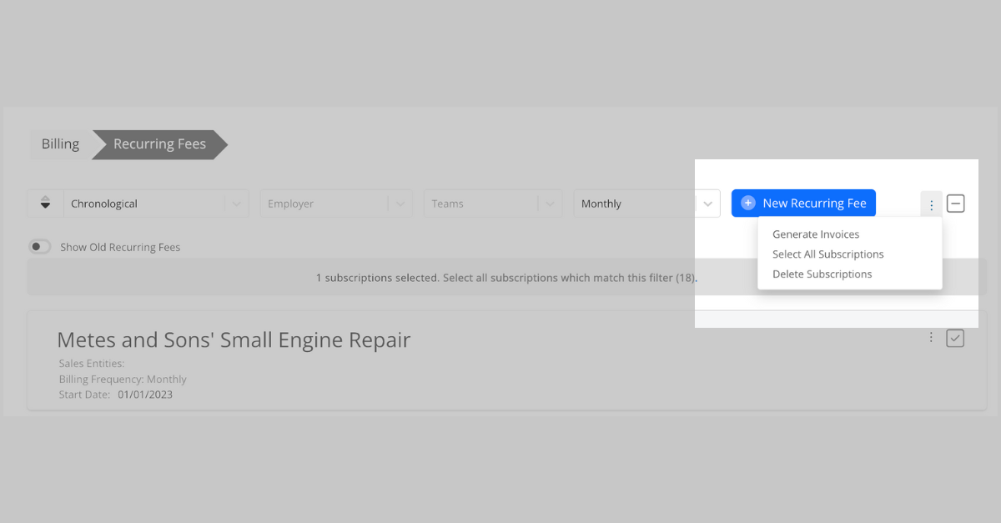Click the New Recurring Fee button

[803, 203]
